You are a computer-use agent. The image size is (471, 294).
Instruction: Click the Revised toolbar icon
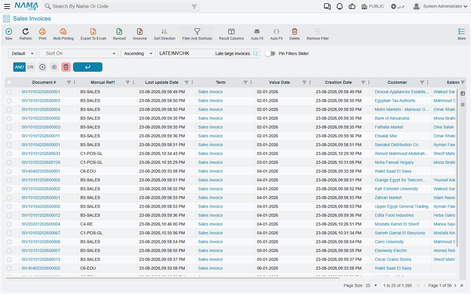tap(119, 34)
